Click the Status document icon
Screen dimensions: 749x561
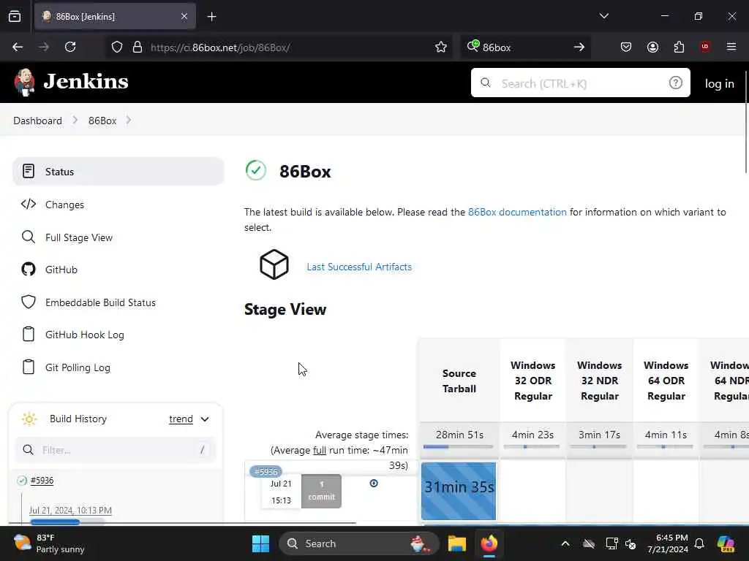29,171
